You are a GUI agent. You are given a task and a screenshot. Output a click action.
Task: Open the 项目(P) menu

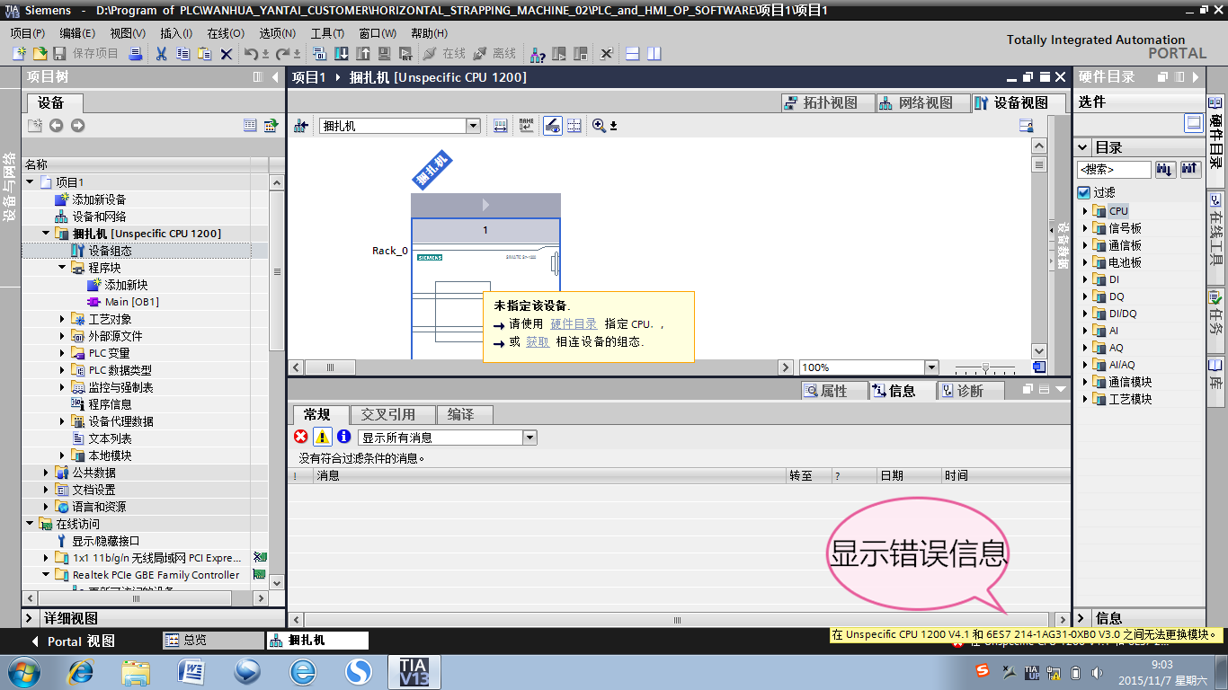[x=27, y=33]
